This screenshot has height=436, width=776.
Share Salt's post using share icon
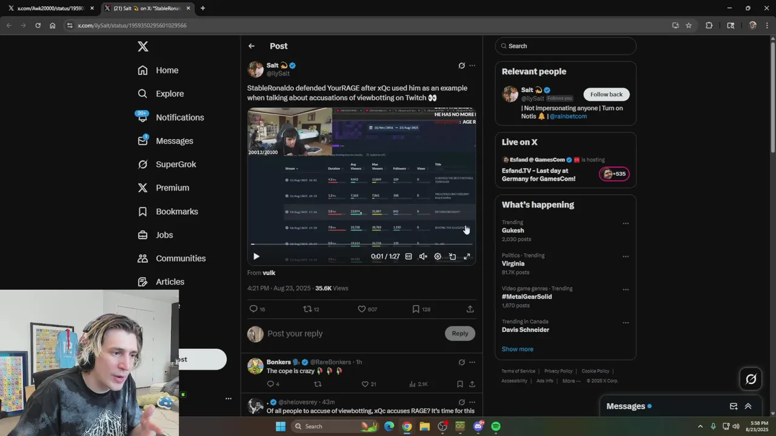point(470,309)
